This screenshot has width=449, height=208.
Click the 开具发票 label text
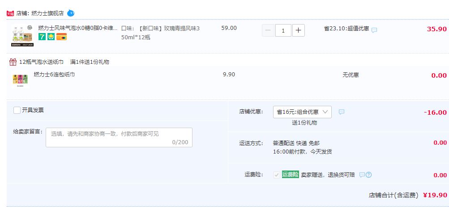[33, 110]
